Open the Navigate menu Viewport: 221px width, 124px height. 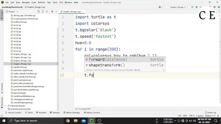click(x=26, y=2)
